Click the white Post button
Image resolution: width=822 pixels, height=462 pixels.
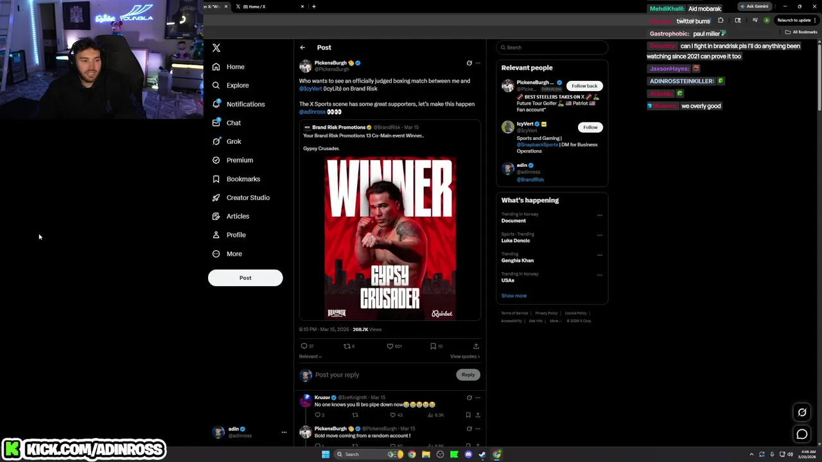coord(245,278)
